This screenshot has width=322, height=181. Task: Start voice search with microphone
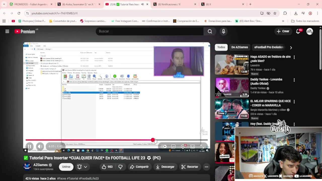click(223, 31)
